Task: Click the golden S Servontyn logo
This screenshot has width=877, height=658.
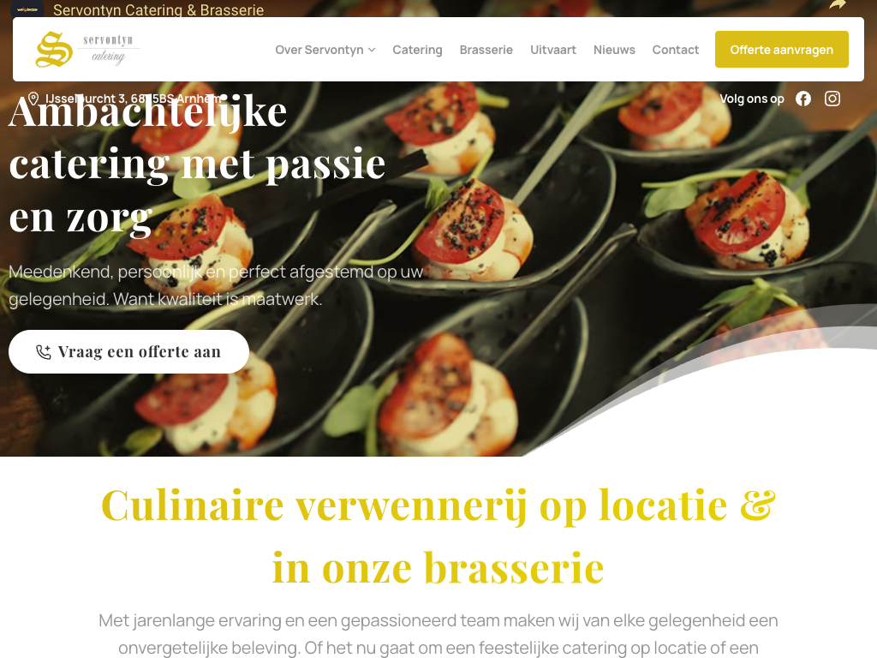Action: (54, 49)
